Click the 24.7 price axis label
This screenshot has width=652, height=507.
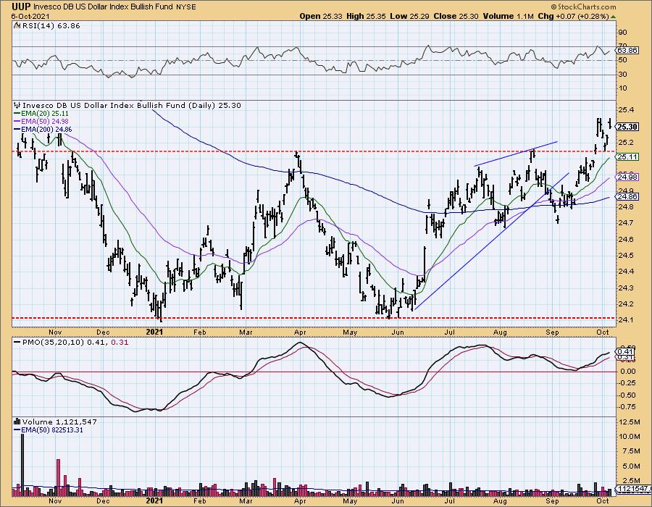pos(627,223)
